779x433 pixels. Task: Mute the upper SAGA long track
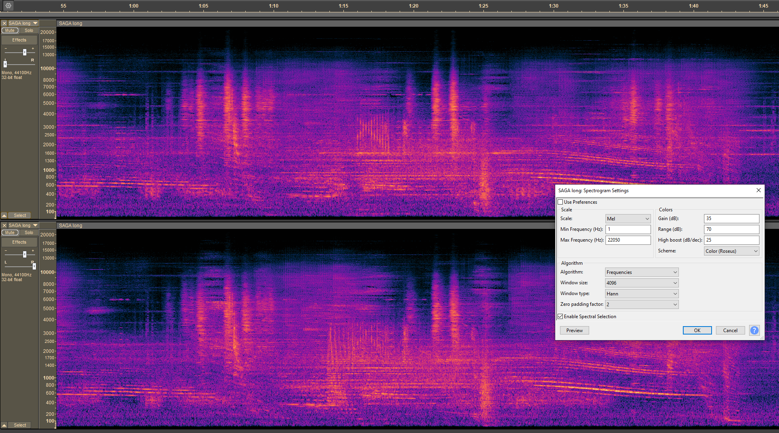10,30
